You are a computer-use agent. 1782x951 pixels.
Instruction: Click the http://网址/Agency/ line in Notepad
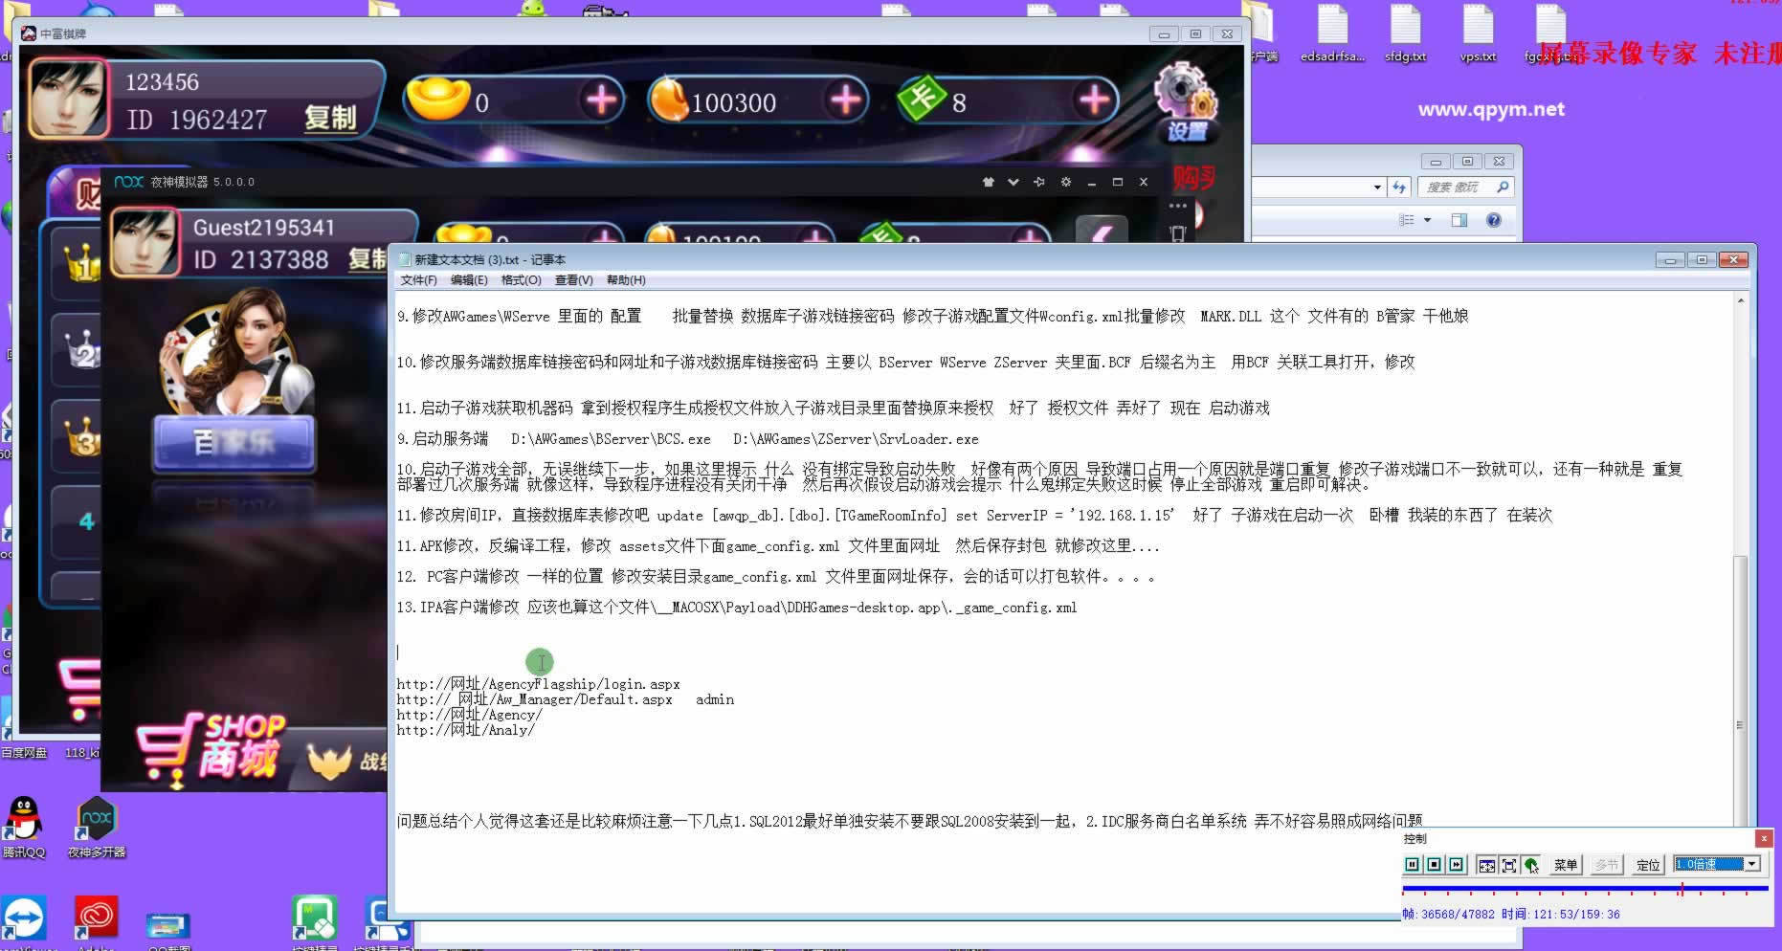click(470, 715)
